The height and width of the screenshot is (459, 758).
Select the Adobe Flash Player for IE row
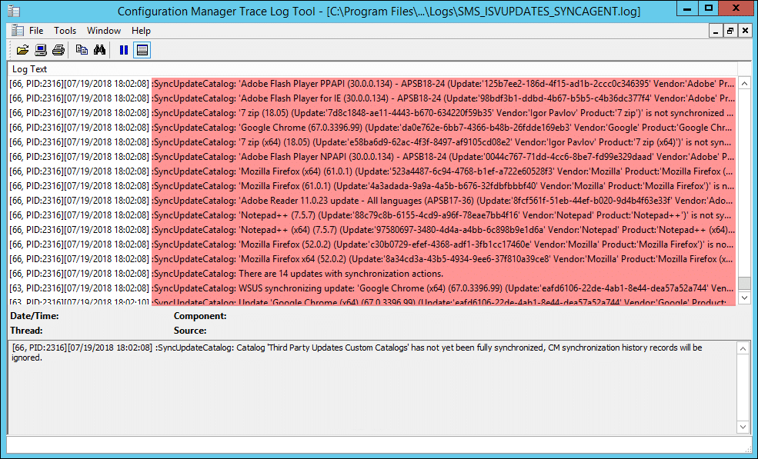[372, 98]
